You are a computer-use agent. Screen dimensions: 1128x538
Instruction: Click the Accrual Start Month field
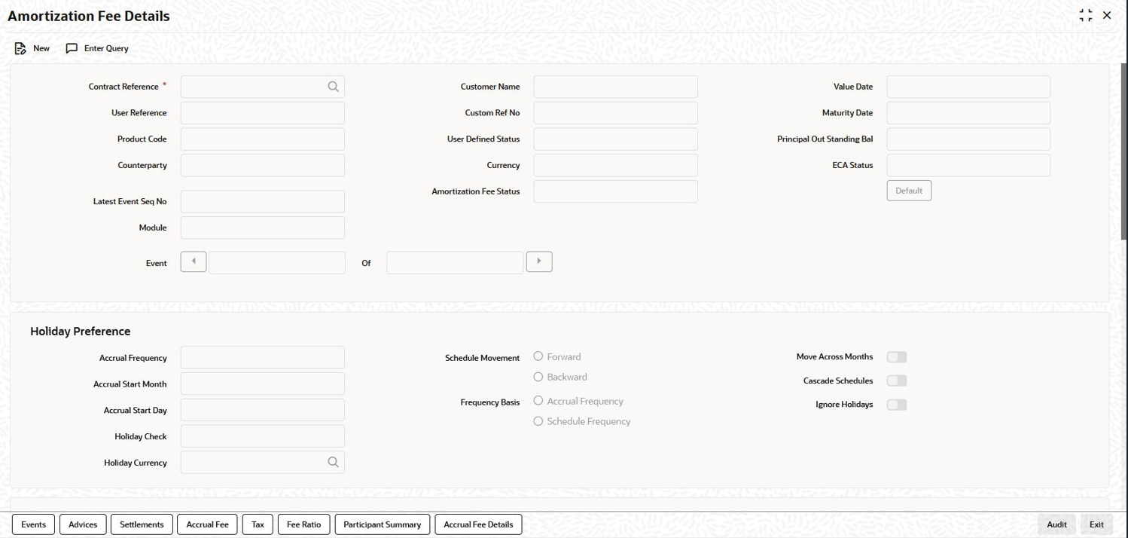263,384
